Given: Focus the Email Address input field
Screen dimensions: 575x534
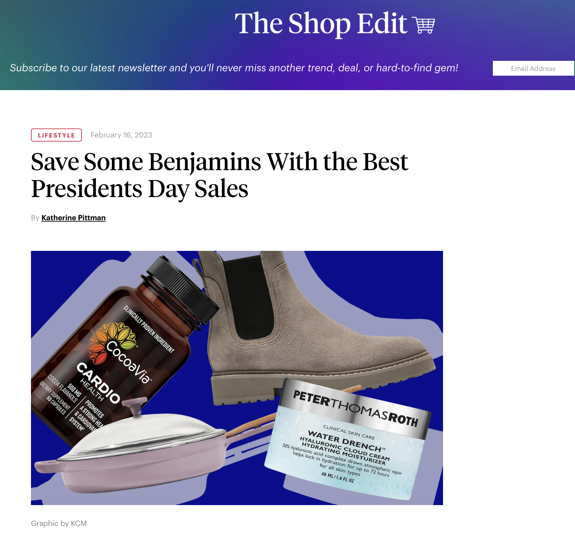Looking at the screenshot, I should click(x=533, y=68).
